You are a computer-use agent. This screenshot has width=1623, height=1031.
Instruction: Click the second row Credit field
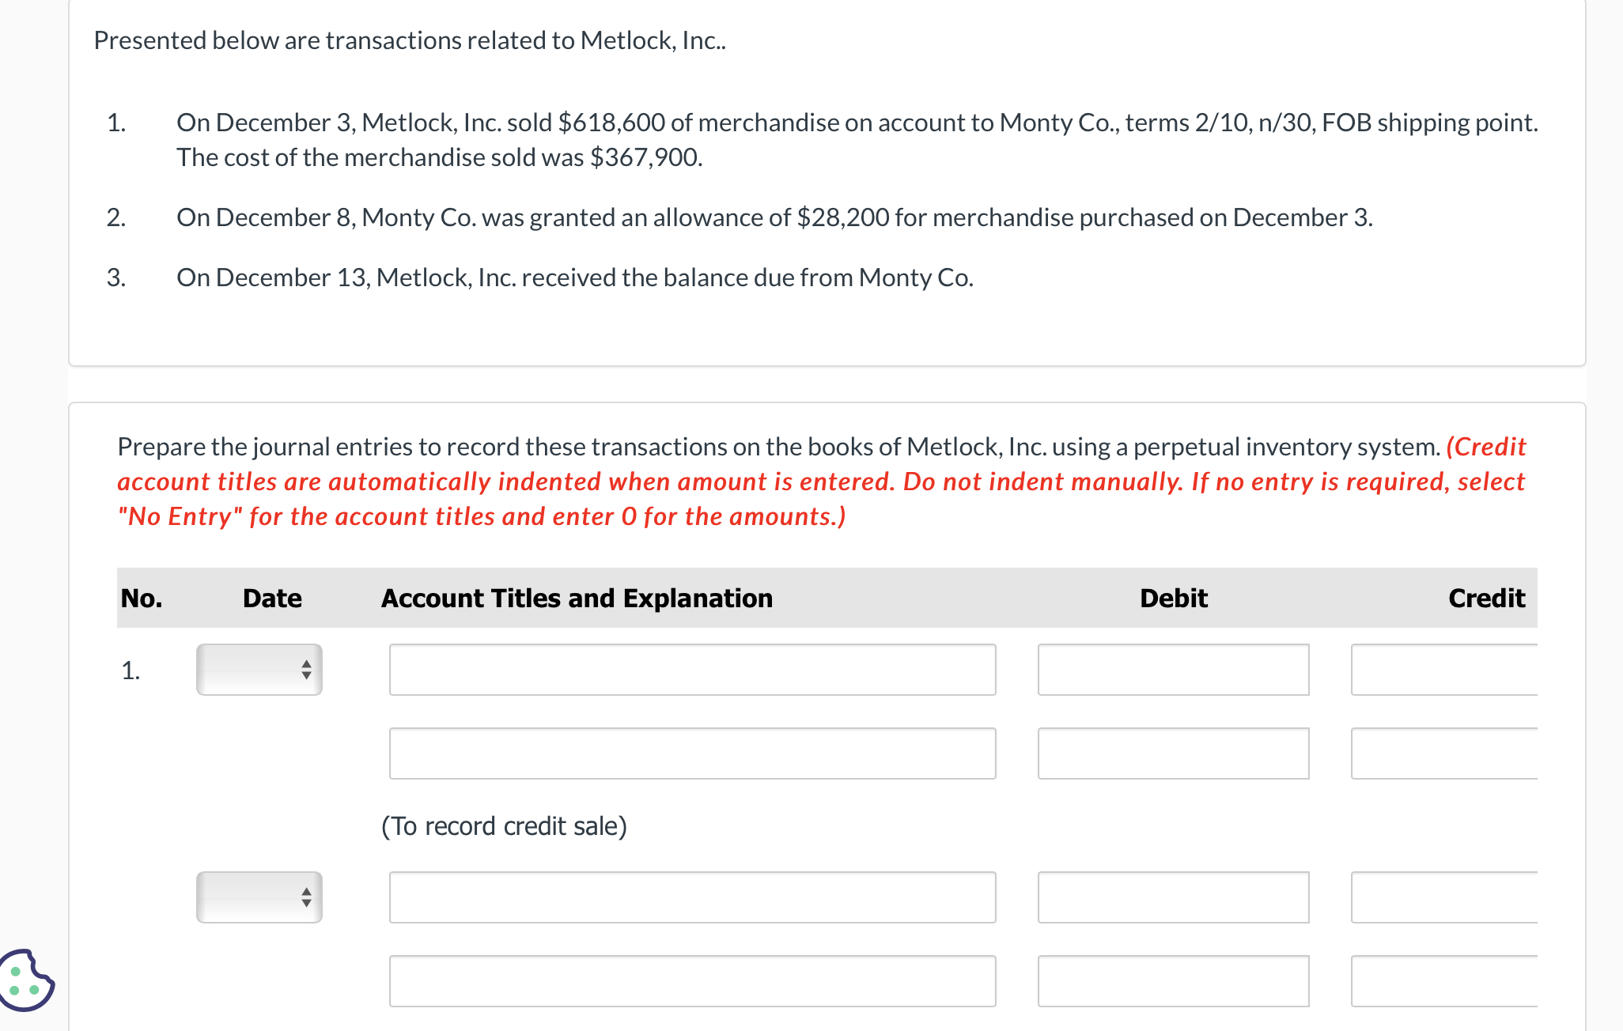click(1444, 753)
